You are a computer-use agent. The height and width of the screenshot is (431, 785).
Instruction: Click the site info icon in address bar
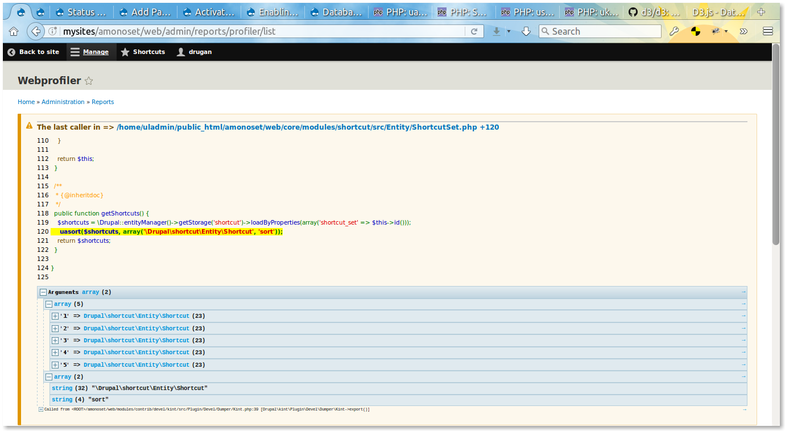(52, 31)
